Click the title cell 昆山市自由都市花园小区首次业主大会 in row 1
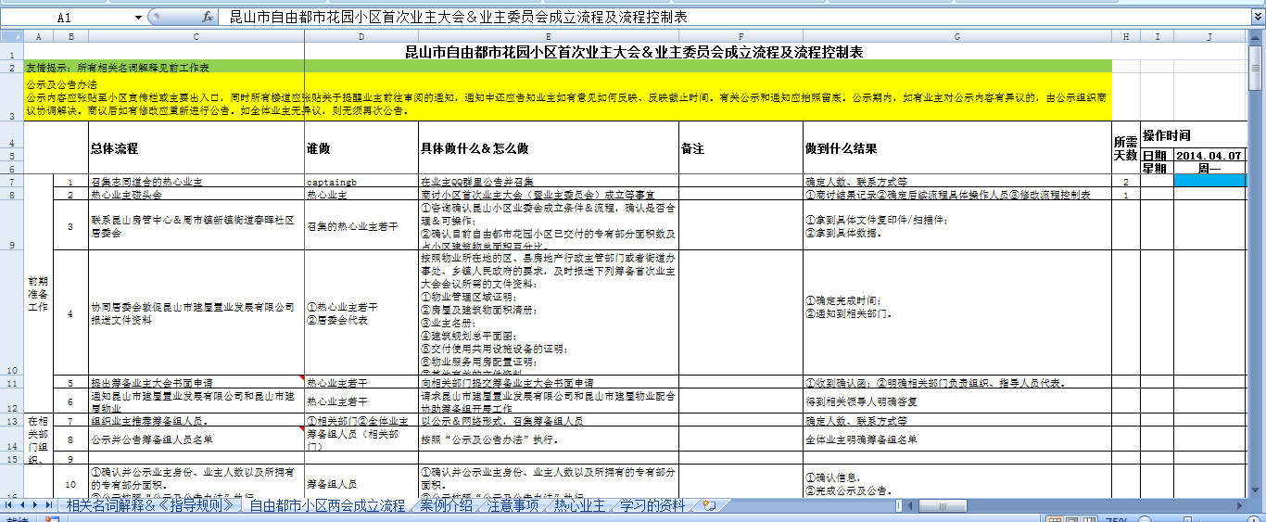1266x522 pixels. coord(635,52)
